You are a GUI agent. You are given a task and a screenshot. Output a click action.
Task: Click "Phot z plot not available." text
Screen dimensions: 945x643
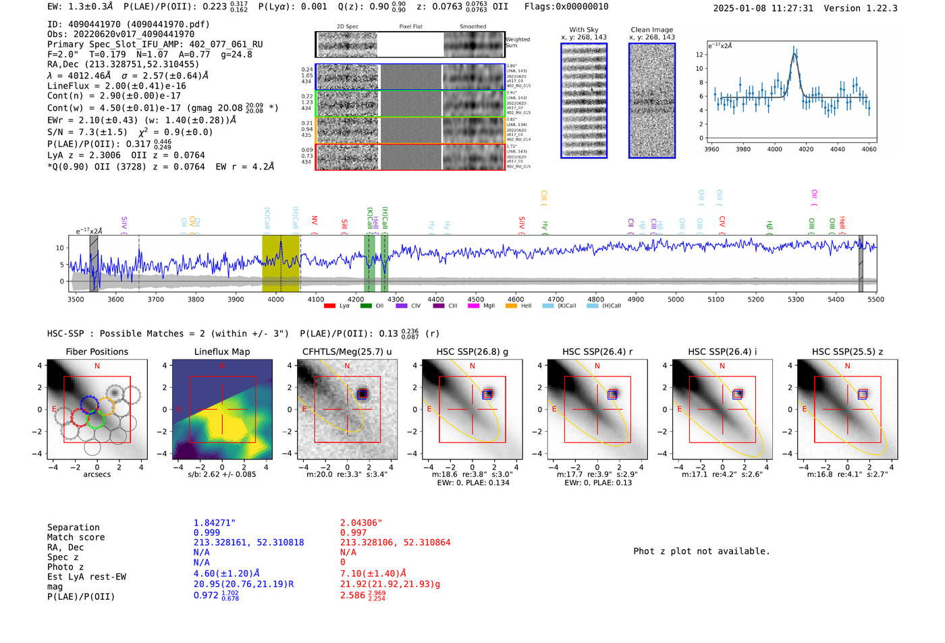[701, 551]
